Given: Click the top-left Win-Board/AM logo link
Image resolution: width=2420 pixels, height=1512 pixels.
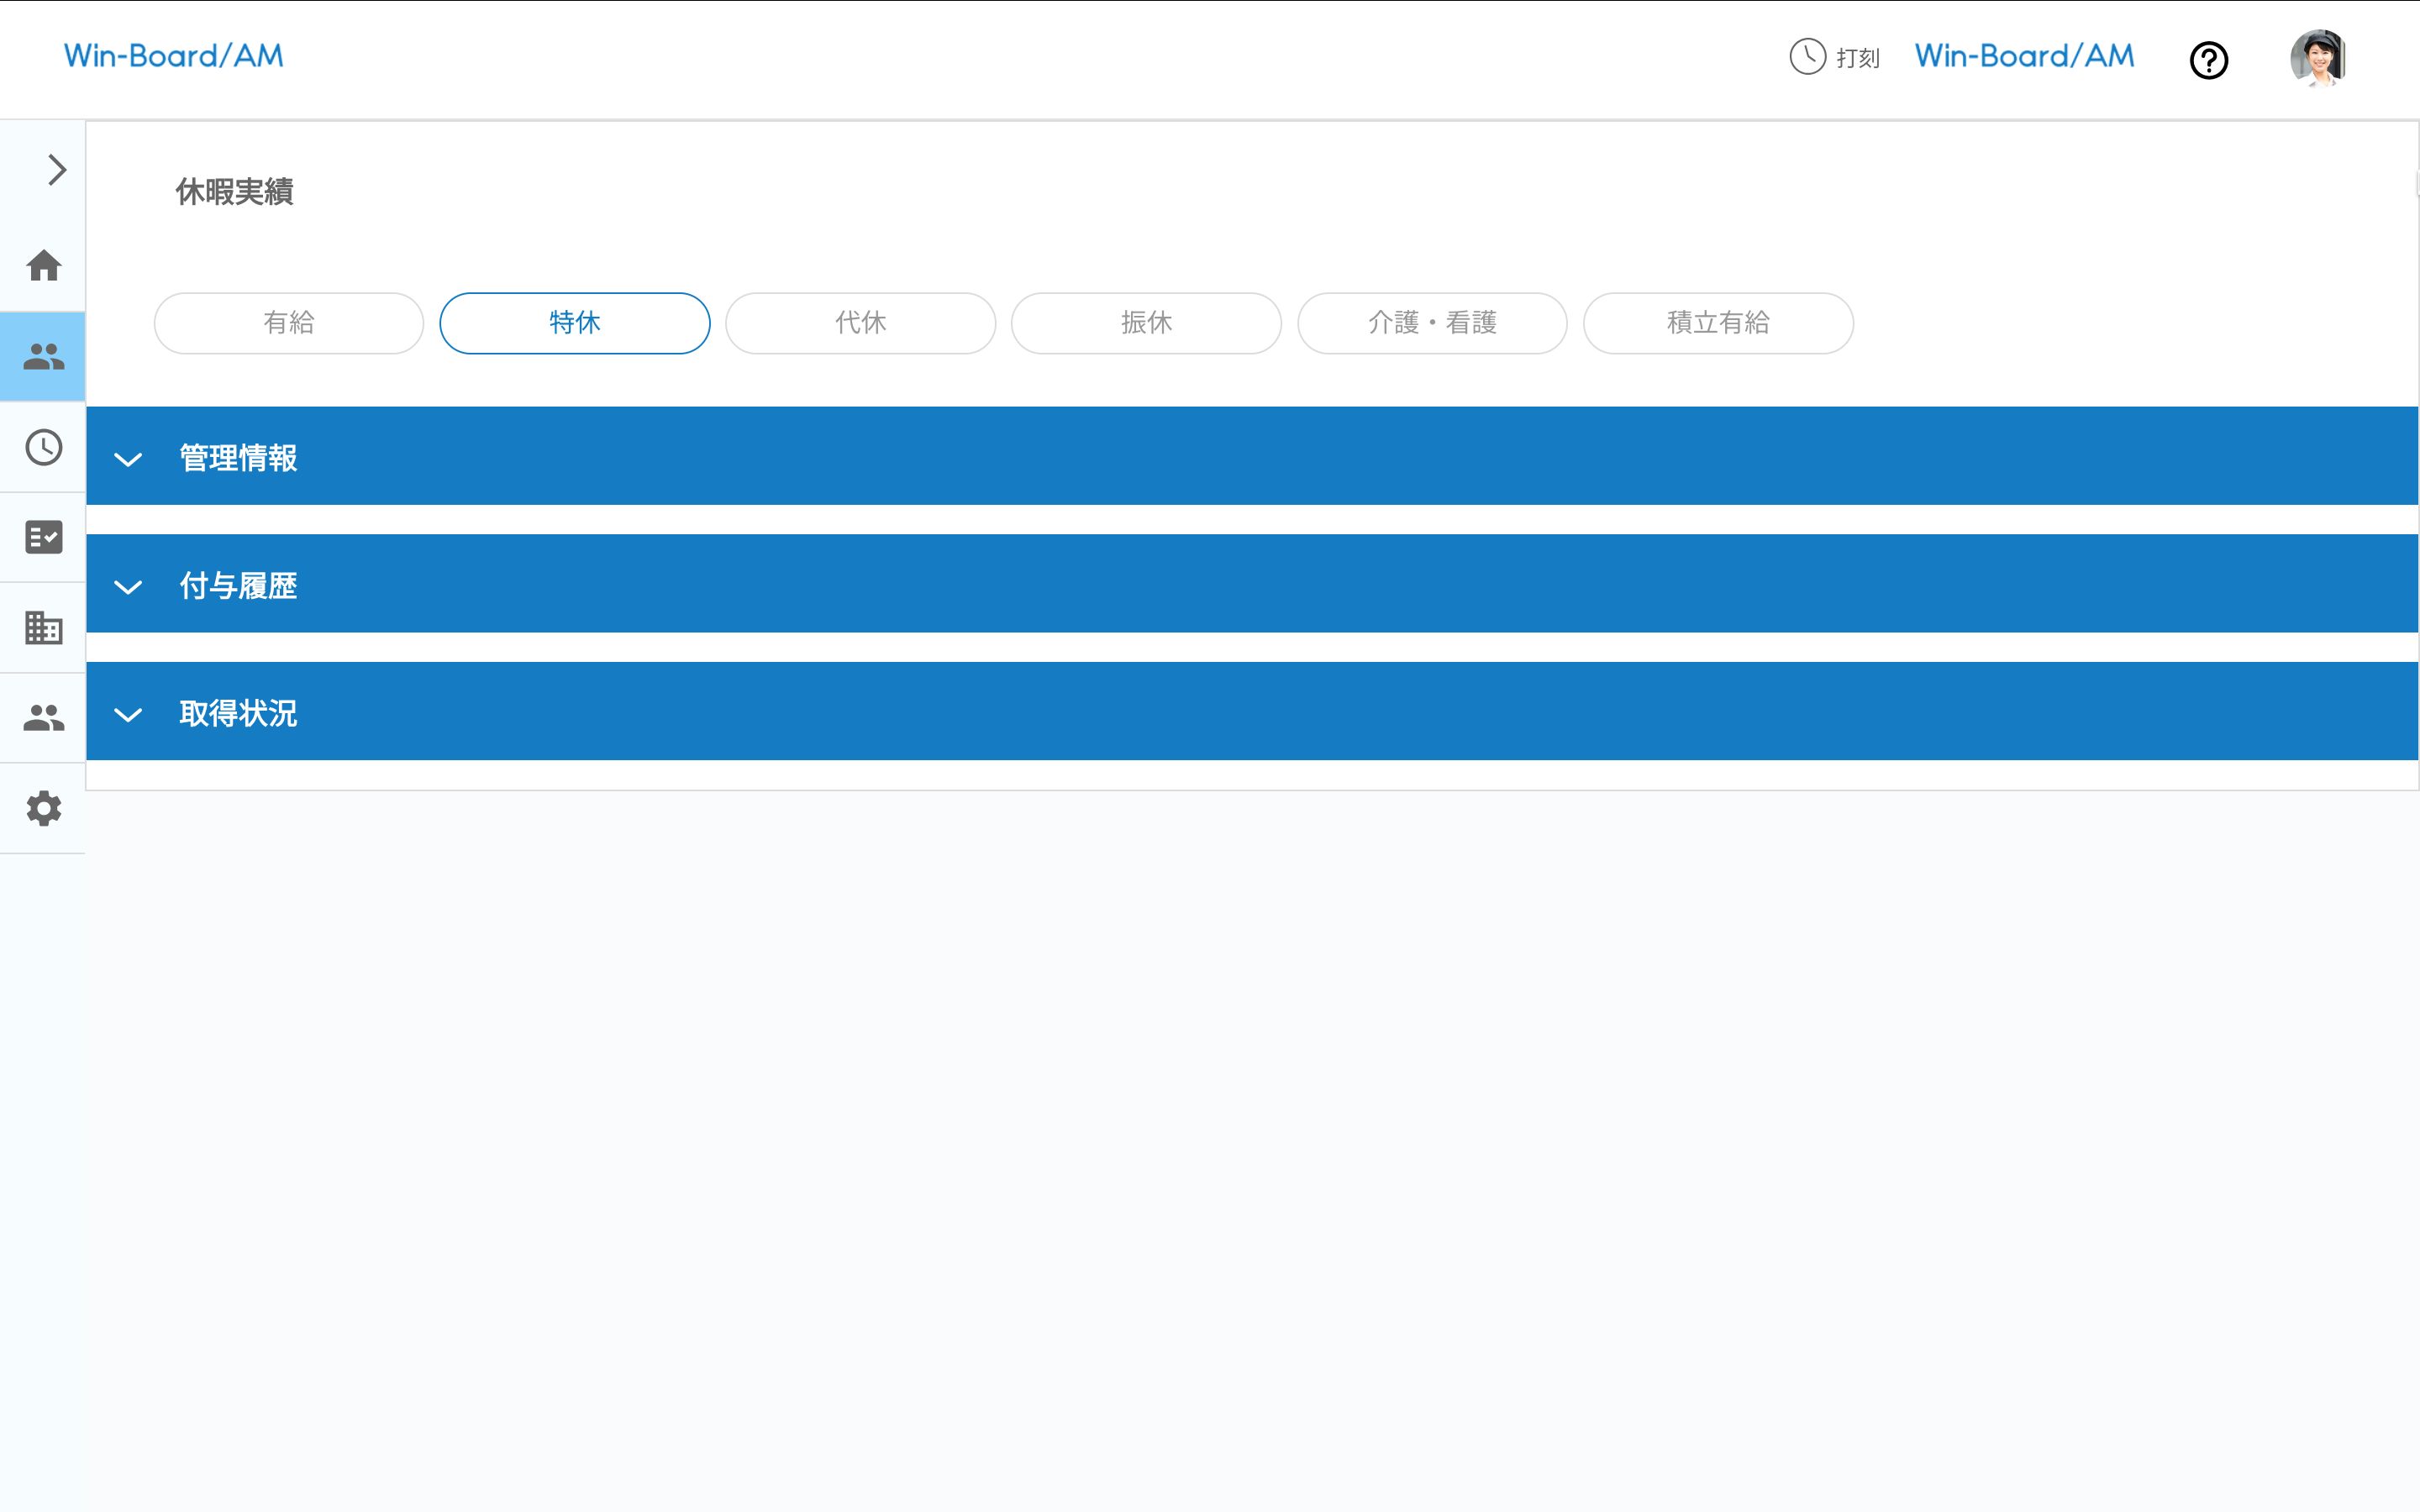Looking at the screenshot, I should point(174,56).
